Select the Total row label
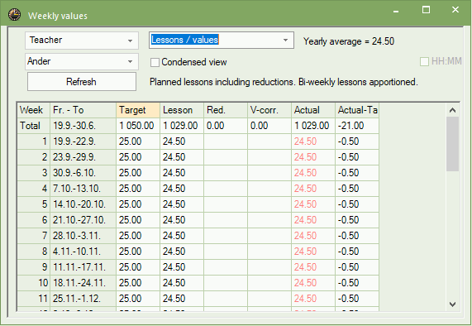 (x=33, y=126)
